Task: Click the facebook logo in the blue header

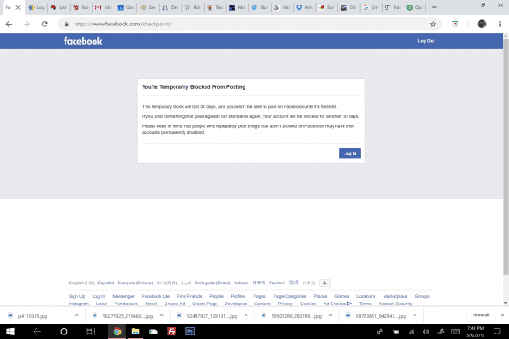Action: point(83,41)
